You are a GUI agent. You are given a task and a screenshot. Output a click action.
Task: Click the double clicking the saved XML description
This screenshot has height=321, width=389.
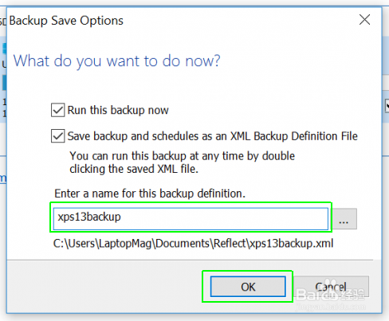182,162
